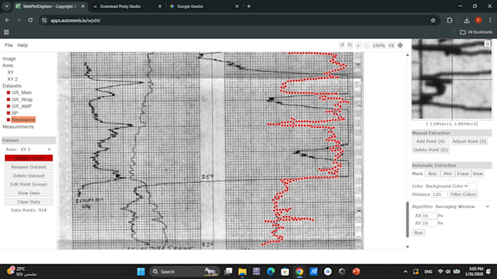Click Rename Dataset button
Viewport: 497px width, 279px height.
[x=29, y=167]
